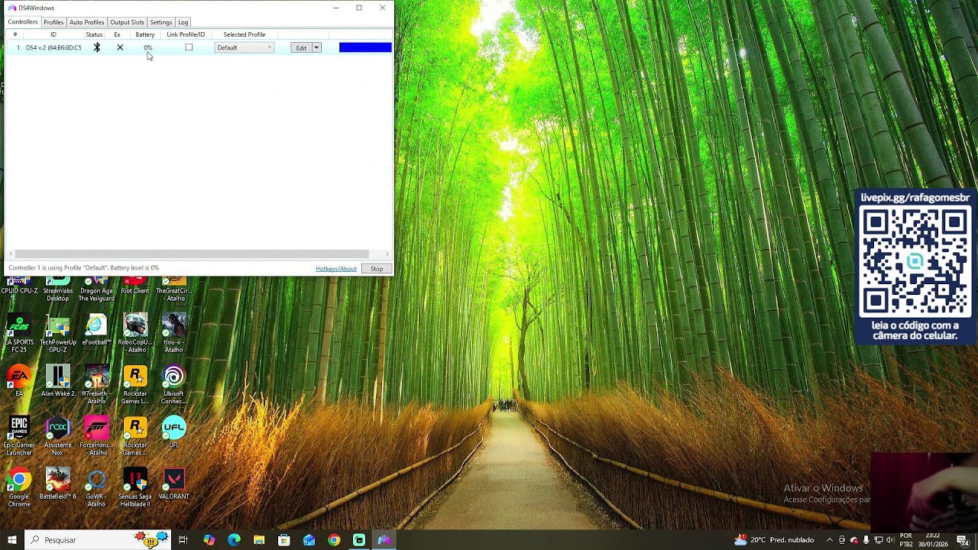Open the EA SPORTS FC 25 desktop shortcut

click(19, 334)
